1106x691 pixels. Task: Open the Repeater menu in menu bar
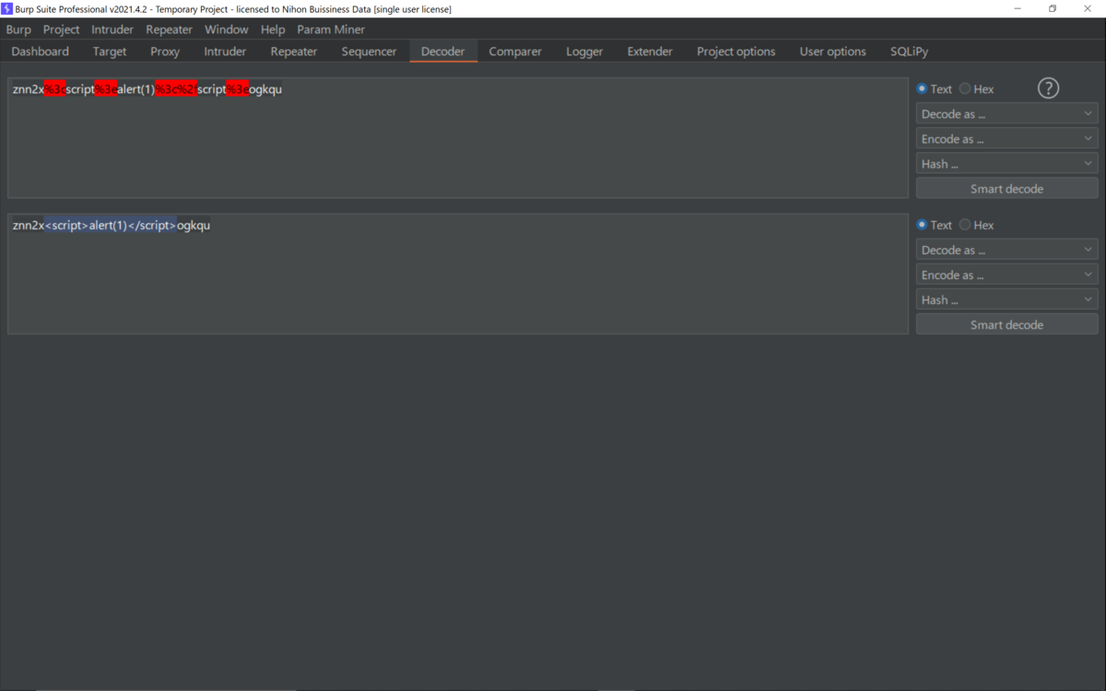[169, 29]
